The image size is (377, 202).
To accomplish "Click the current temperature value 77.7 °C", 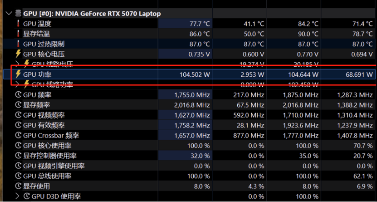I will pos(200,24).
